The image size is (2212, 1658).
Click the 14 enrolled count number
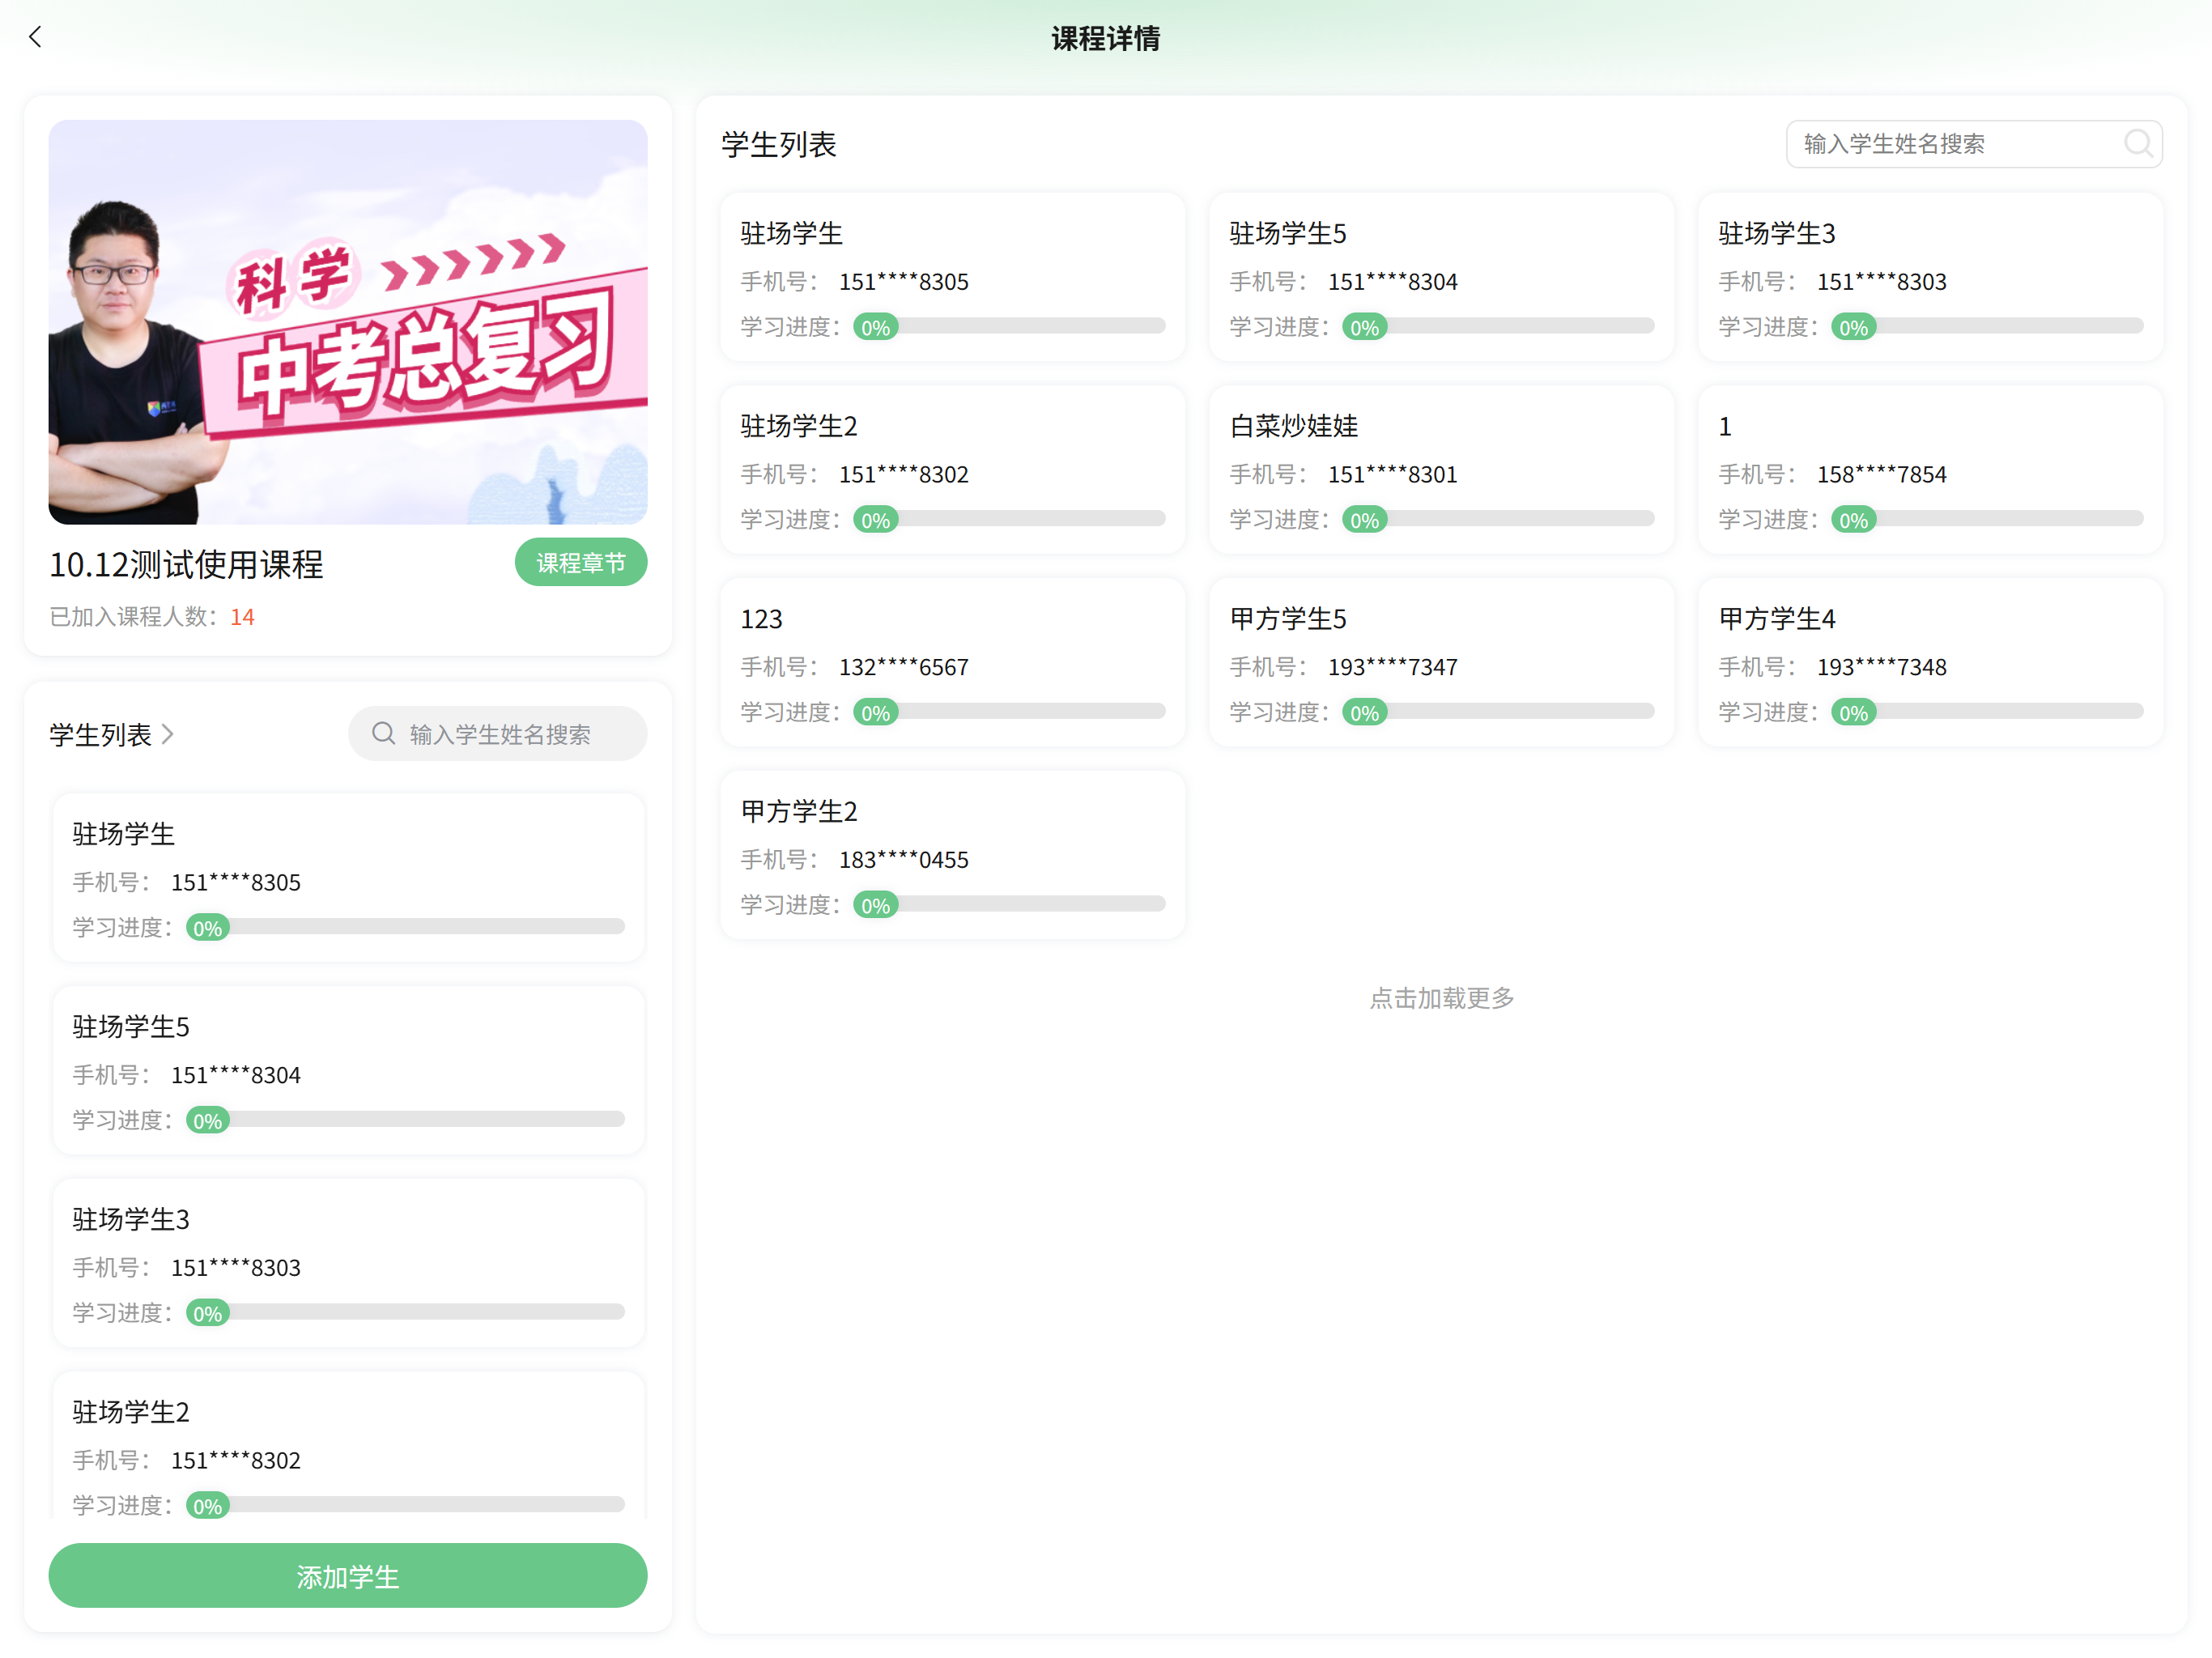coord(242,617)
